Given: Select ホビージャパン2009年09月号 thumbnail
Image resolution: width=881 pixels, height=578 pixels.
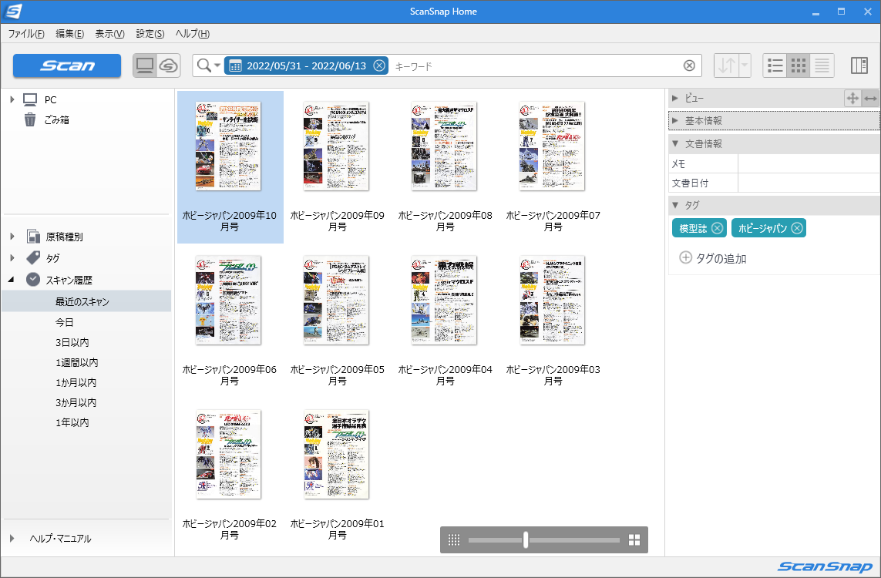Looking at the screenshot, I should point(337,146).
